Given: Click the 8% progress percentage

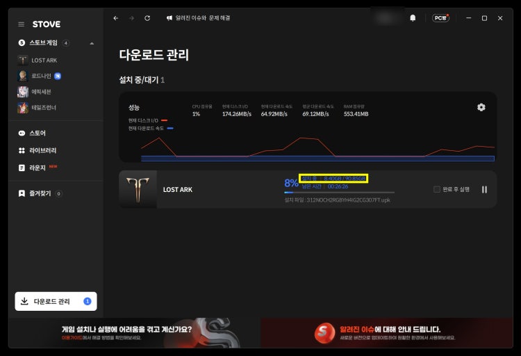Looking at the screenshot, I should [291, 183].
